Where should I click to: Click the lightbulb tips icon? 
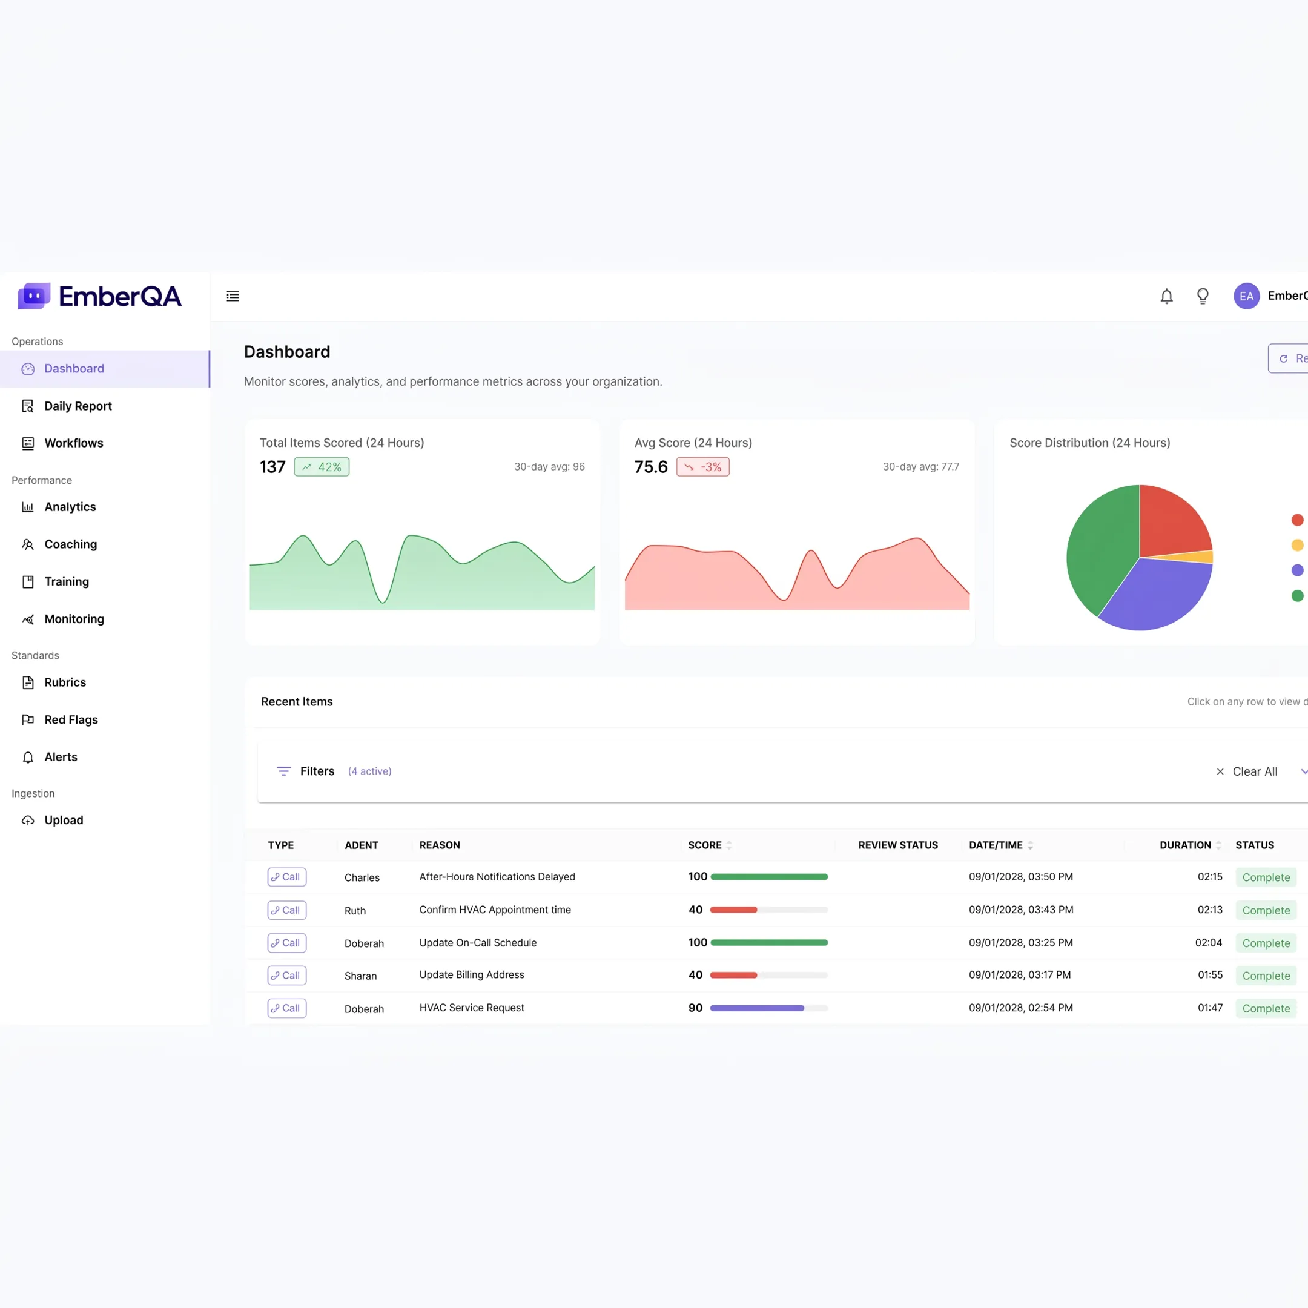1203,296
